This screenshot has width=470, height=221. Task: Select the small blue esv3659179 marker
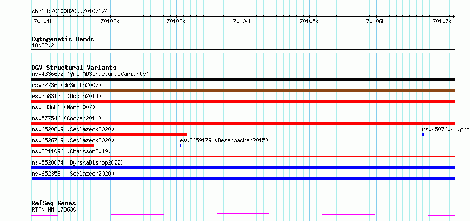(x=181, y=146)
